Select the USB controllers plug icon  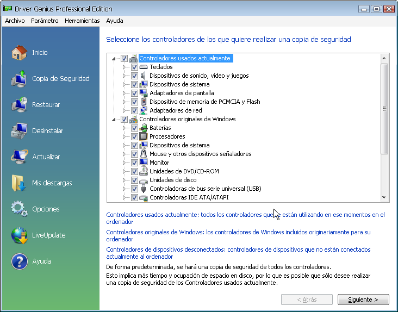click(144, 189)
